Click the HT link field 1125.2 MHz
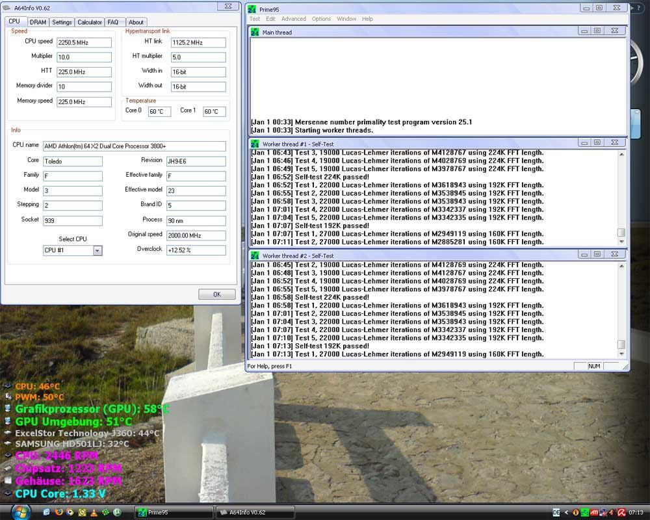 click(198, 42)
